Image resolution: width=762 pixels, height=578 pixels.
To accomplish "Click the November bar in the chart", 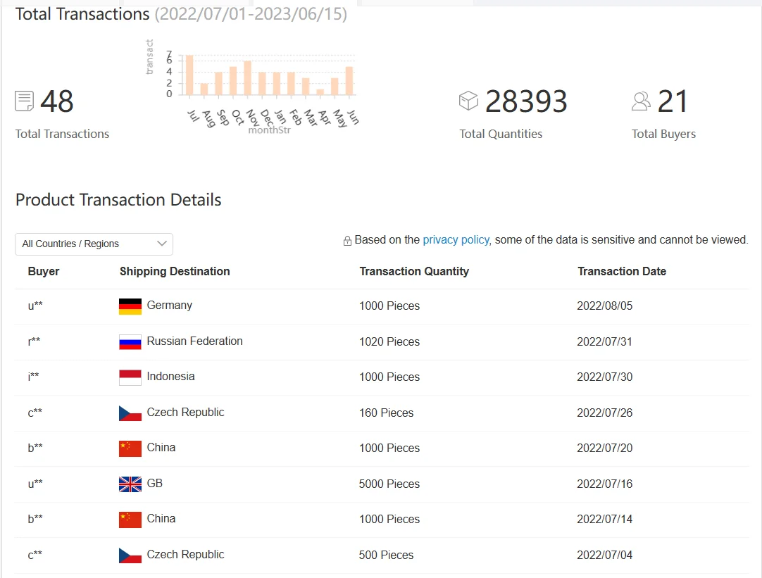I will click(x=247, y=78).
